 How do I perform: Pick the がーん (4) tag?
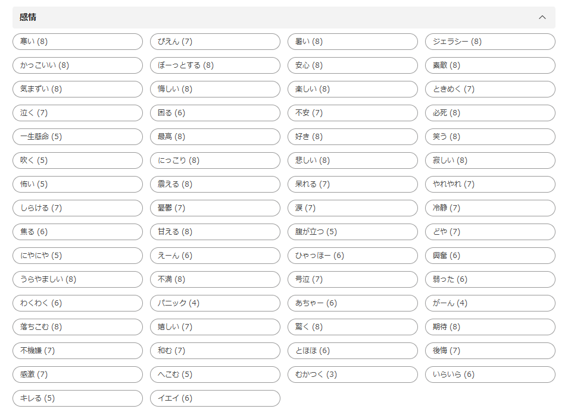(490, 303)
